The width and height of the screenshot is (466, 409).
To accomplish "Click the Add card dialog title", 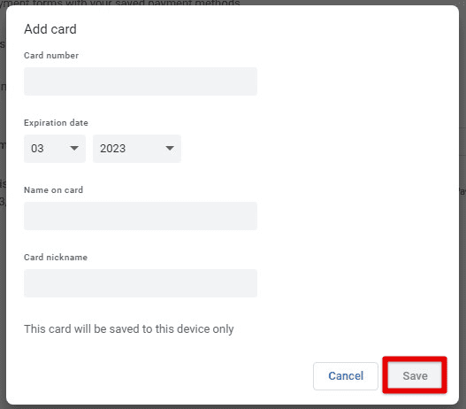I will 50,29.
